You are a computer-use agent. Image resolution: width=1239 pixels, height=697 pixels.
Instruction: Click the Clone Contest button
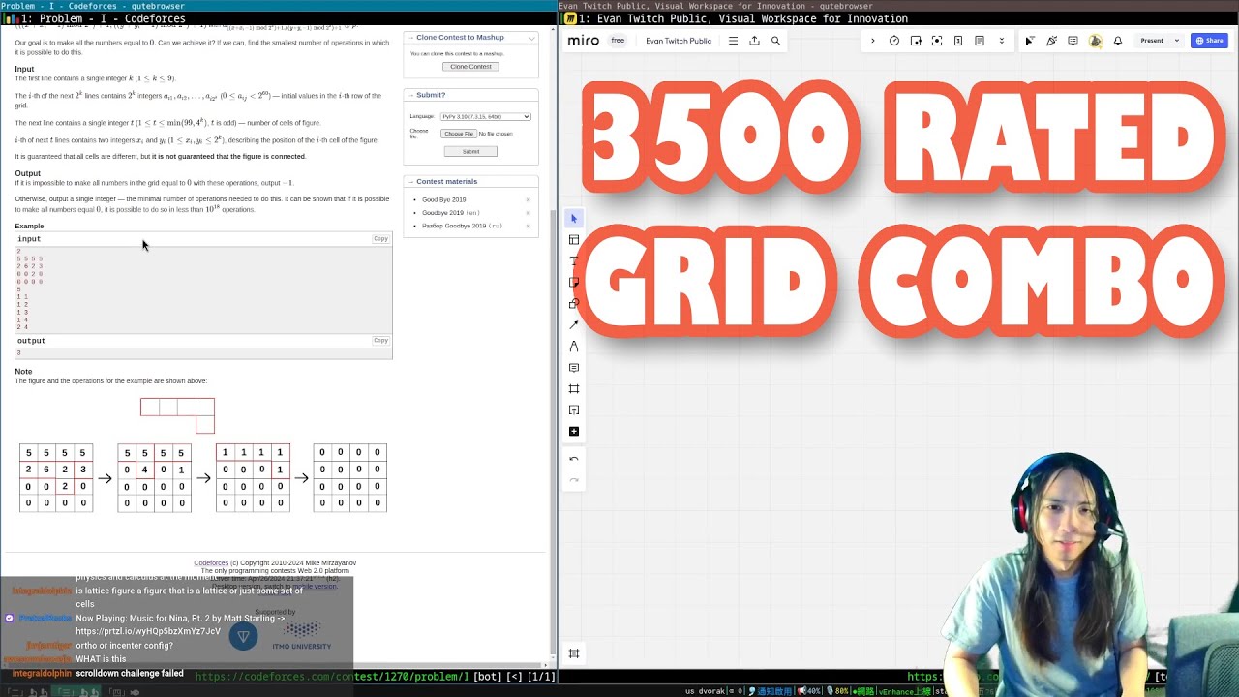pyautogui.click(x=470, y=66)
